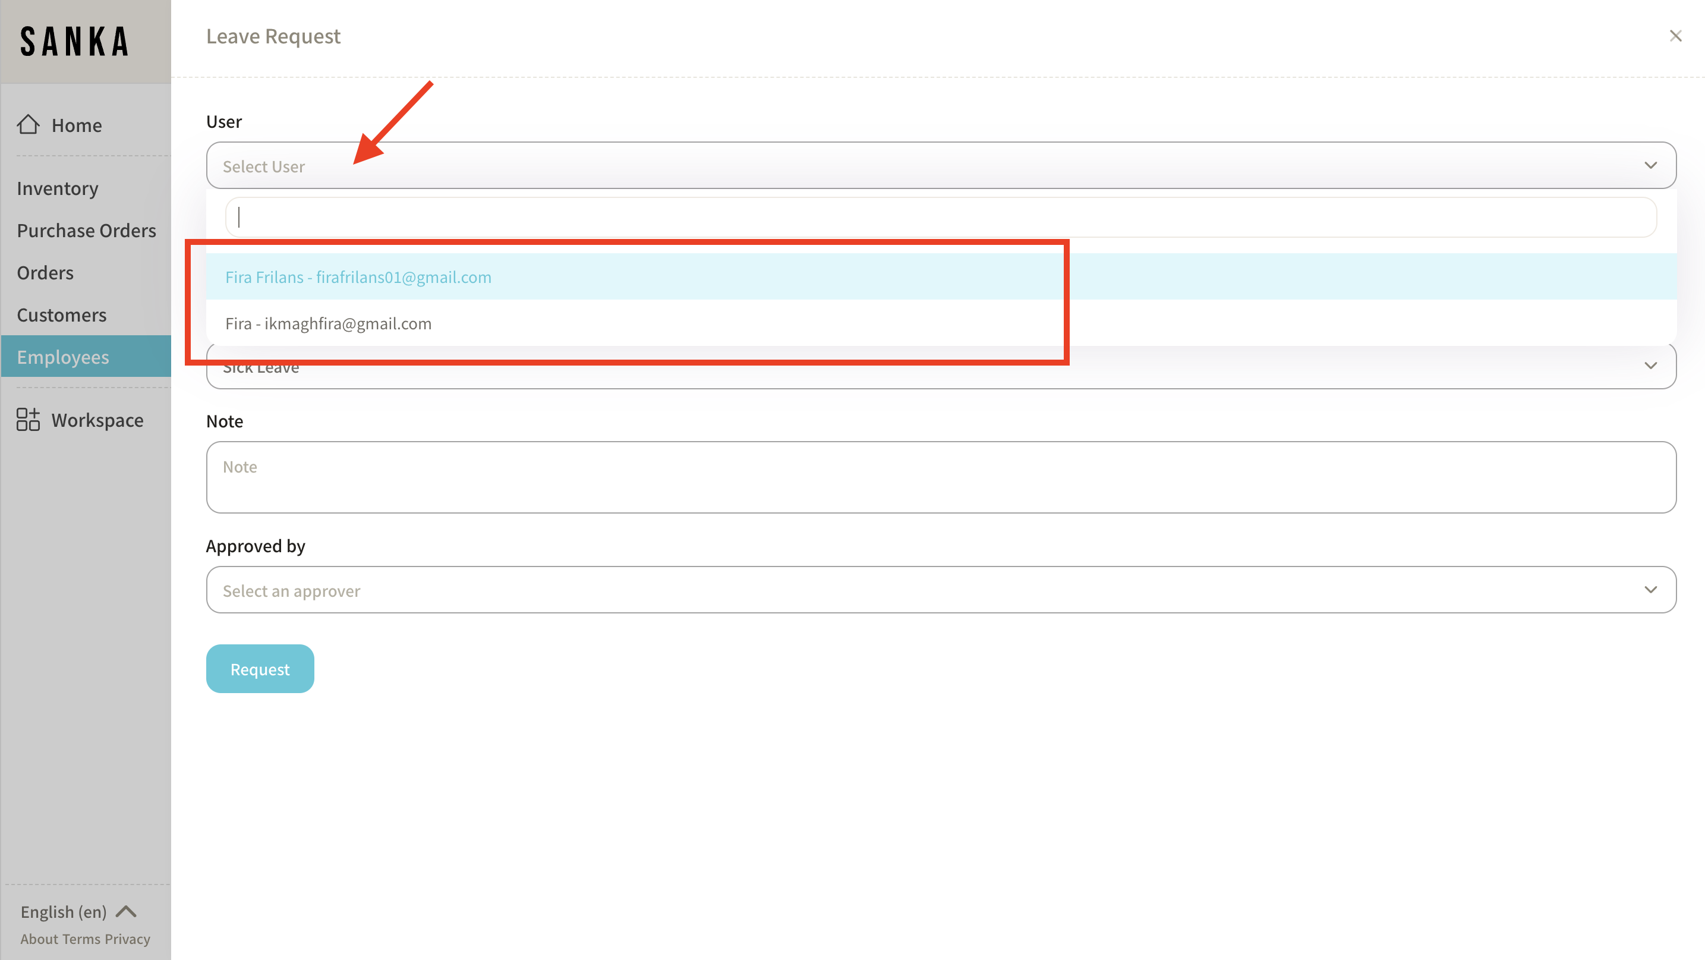Click the Workspace grid icon
The image size is (1705, 960).
pyautogui.click(x=28, y=420)
